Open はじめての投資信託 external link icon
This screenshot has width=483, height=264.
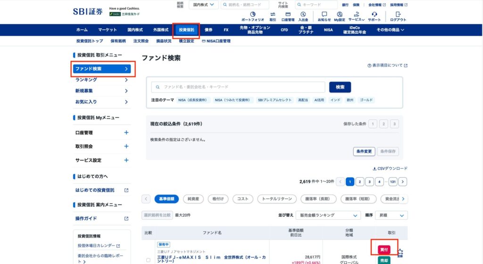click(126, 190)
